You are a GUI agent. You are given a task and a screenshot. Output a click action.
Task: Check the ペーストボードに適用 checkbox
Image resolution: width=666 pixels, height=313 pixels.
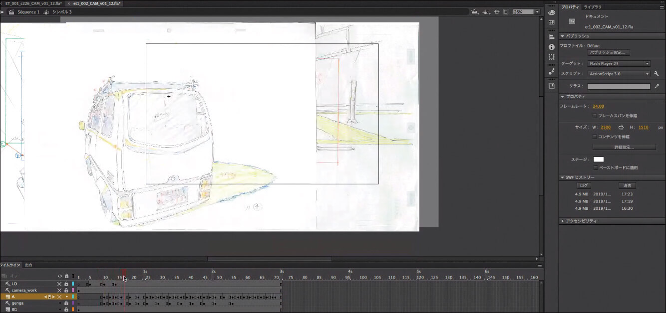click(x=596, y=168)
